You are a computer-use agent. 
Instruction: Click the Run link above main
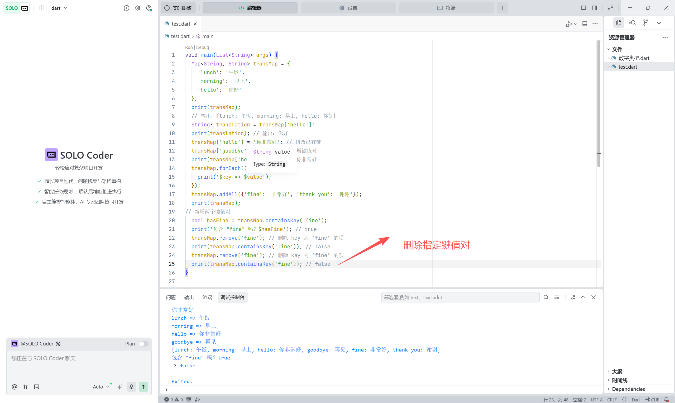tap(189, 47)
